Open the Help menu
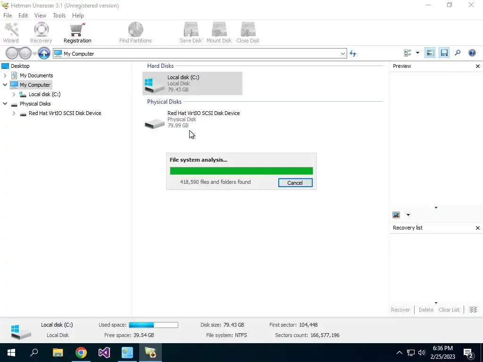483x362 pixels. 78,16
